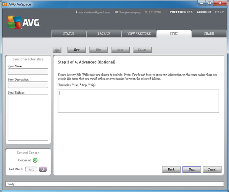Viewport: 229px width, 192px height.
Task: Switch to the BACK UP tab
Action: (x=104, y=34)
